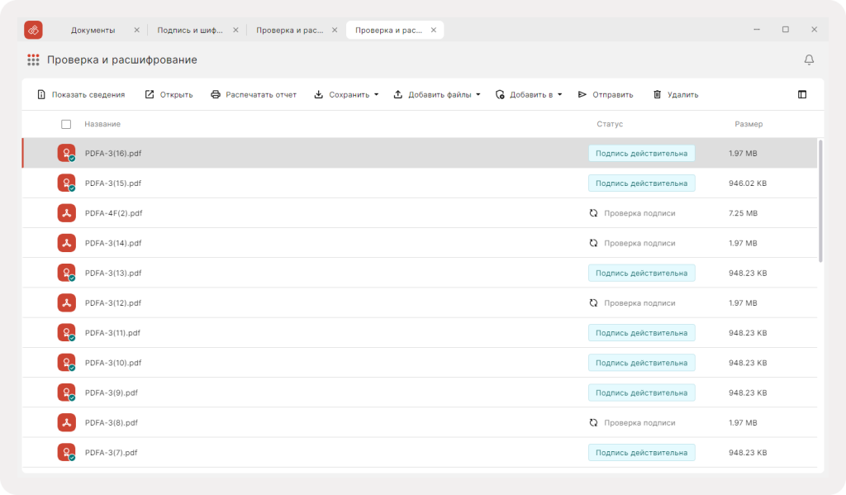The image size is (846, 495).
Task: Click signed file icon of PDFA-3(7).pdf
Action: point(66,452)
